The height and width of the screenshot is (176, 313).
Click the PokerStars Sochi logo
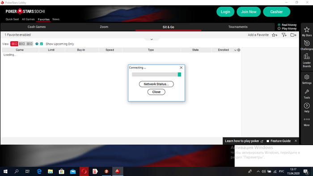[25, 11]
